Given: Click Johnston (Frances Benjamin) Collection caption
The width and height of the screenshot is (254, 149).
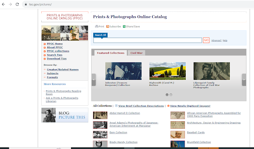Looking at the screenshot, I should pos(117,84).
